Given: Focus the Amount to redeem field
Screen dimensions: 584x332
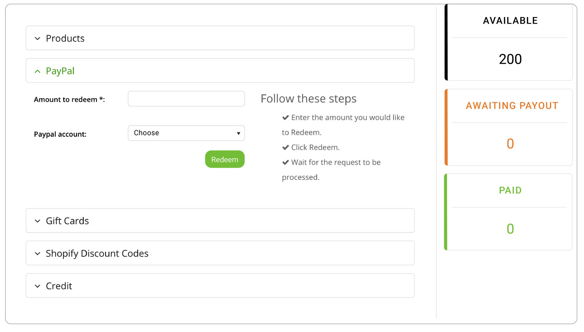Looking at the screenshot, I should [x=186, y=99].
